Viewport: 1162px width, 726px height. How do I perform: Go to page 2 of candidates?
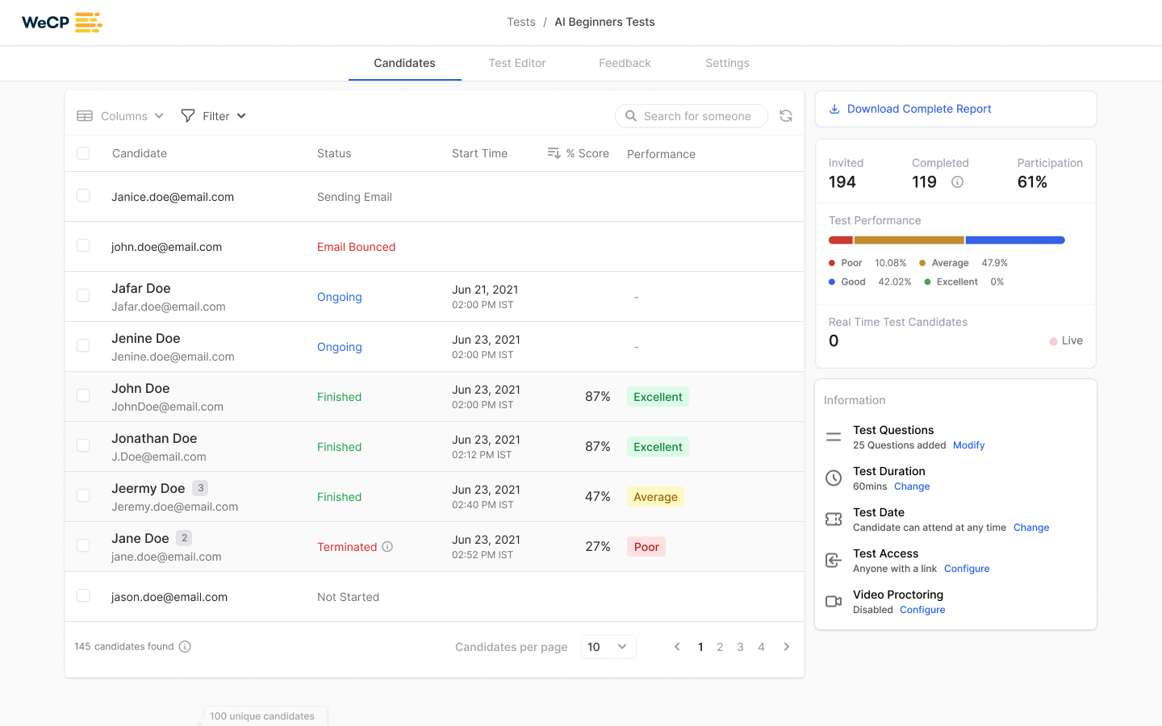pyautogui.click(x=720, y=646)
